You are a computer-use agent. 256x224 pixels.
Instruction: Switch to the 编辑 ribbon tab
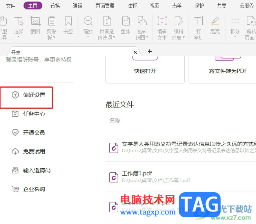pos(77,6)
